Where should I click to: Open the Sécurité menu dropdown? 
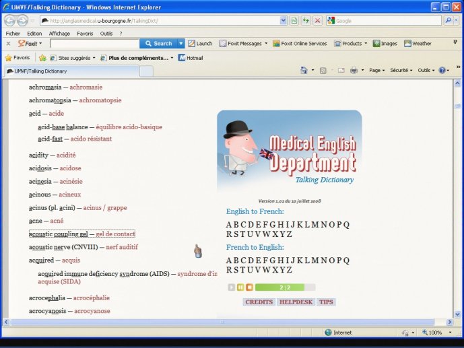tap(401, 71)
